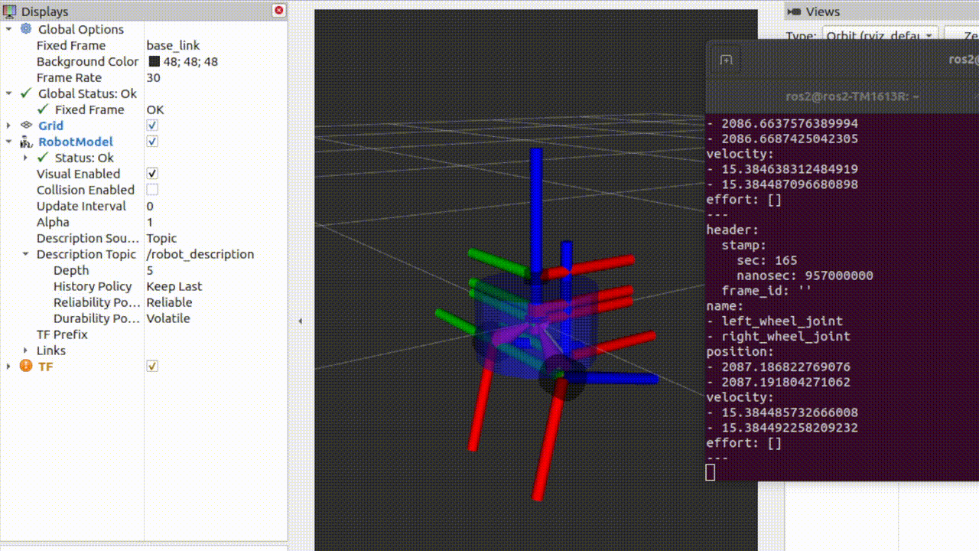Click the Grid display icon

26,126
